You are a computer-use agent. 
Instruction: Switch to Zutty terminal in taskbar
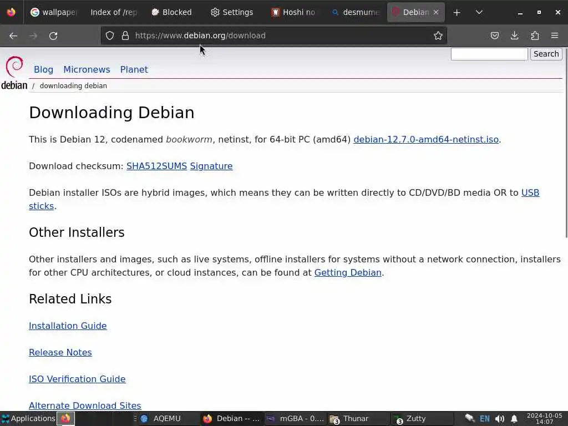click(x=422, y=418)
